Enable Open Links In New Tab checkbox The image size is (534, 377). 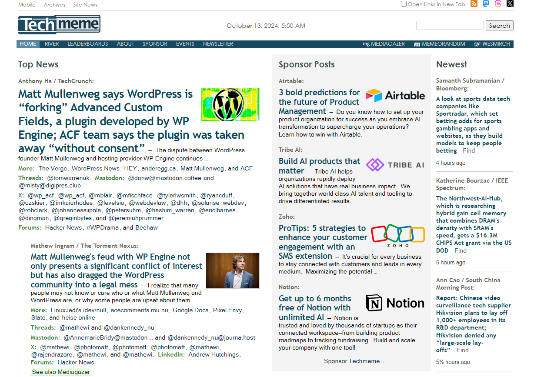pos(404,4)
